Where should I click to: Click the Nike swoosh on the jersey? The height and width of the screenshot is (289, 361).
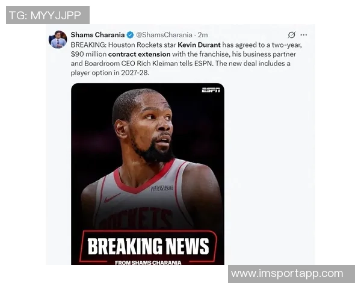112,198
